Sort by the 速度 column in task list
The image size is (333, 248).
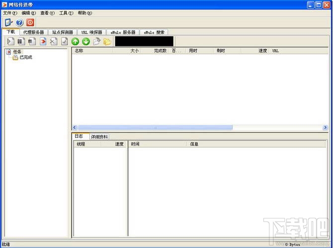[x=255, y=51]
